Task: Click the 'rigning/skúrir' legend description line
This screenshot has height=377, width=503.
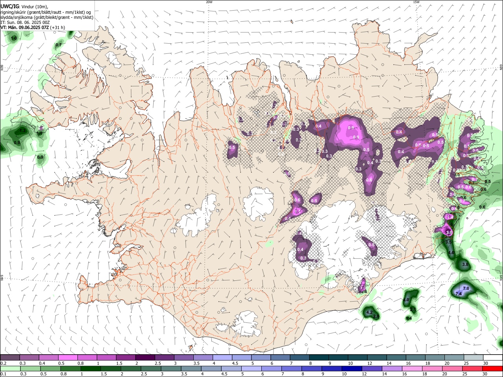Action: [x=45, y=12]
